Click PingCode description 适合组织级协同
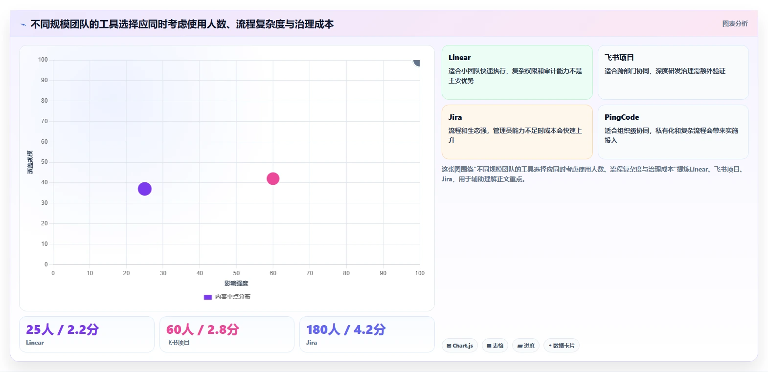Screen dimensions: 768x372 pos(671,135)
